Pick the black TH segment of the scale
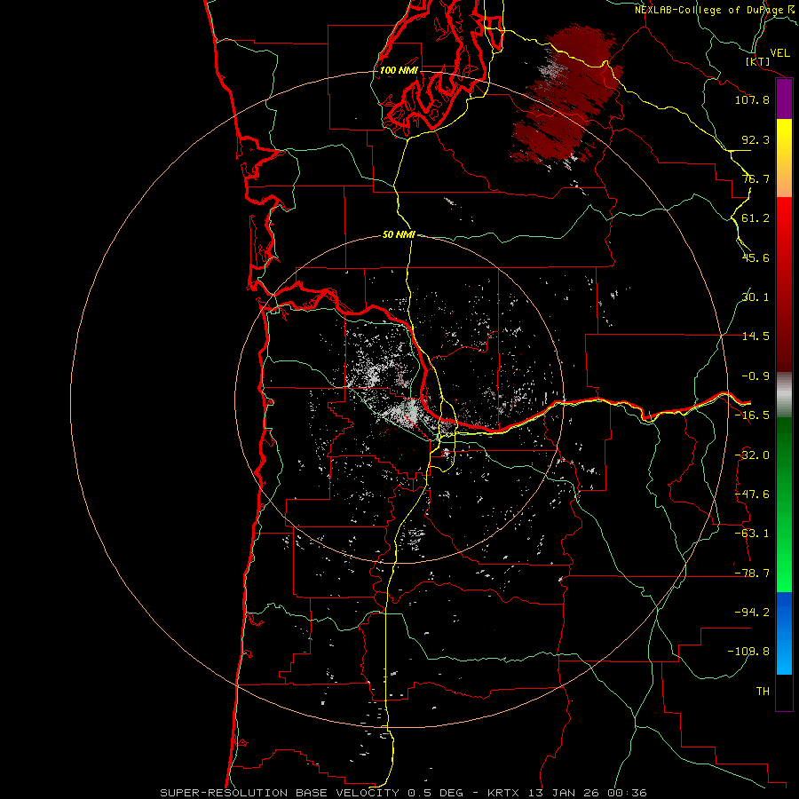 [784, 692]
